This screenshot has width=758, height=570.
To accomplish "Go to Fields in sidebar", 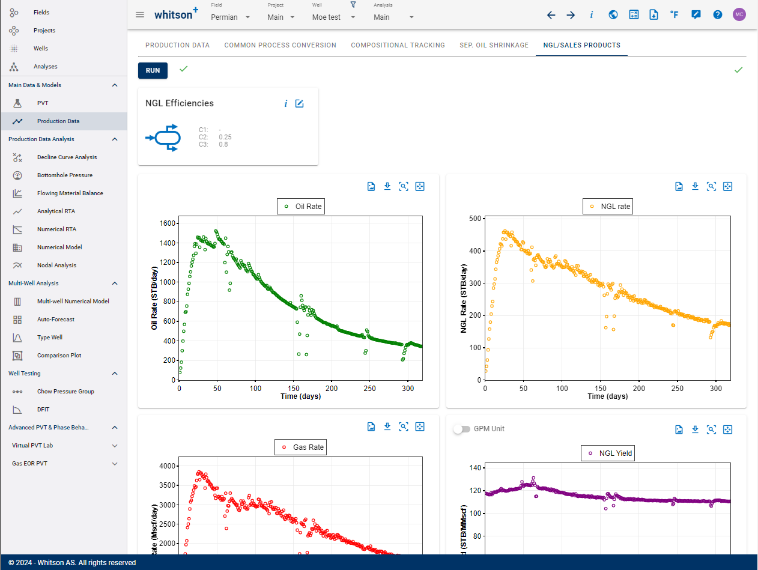I will tap(64, 12).
